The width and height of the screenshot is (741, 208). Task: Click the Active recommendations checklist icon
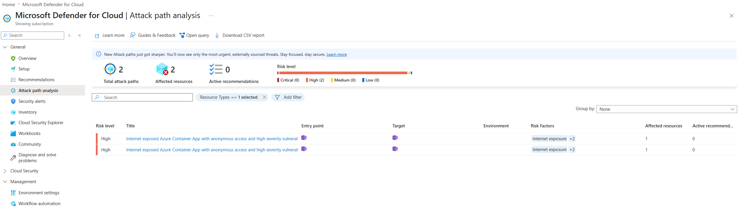click(x=216, y=69)
